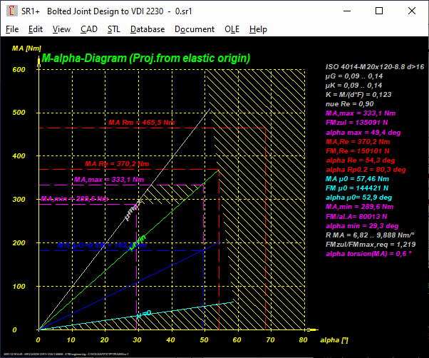Open the STL menu
Screen dimensions: 429x358
click(x=114, y=29)
